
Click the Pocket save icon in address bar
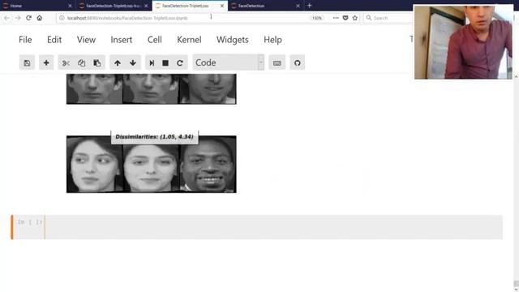coord(345,18)
